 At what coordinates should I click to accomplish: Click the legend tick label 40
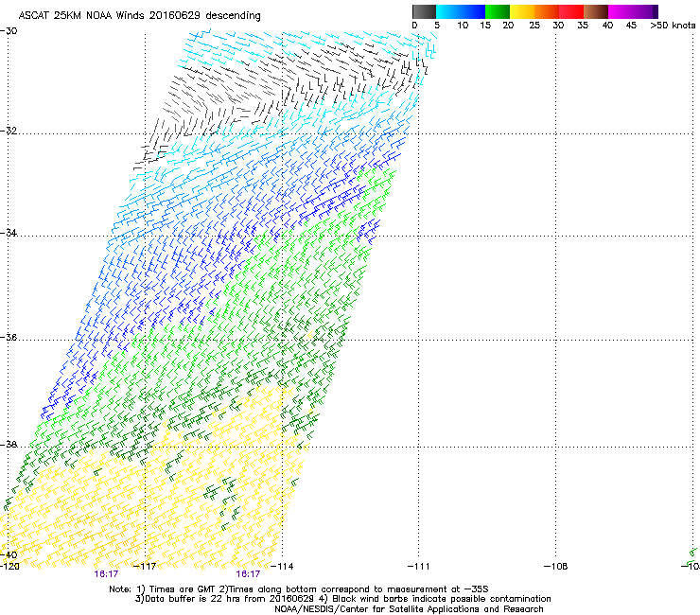coord(607,26)
